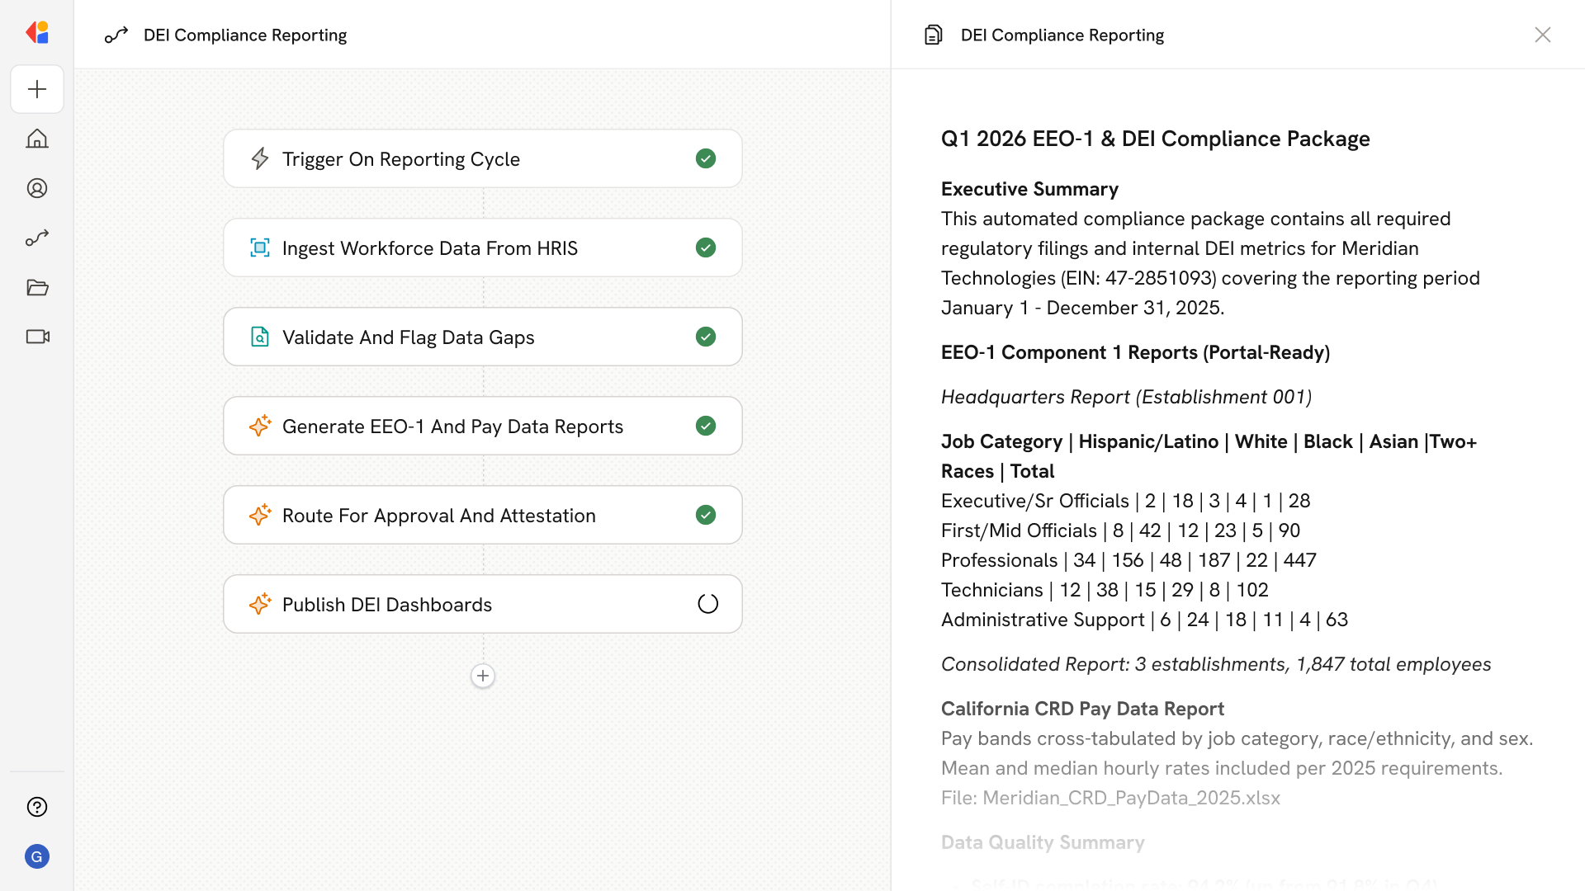
Task: Open the profile/account icon in the sidebar
Action: coord(37,188)
